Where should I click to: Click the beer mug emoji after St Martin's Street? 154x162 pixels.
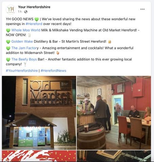110,42
